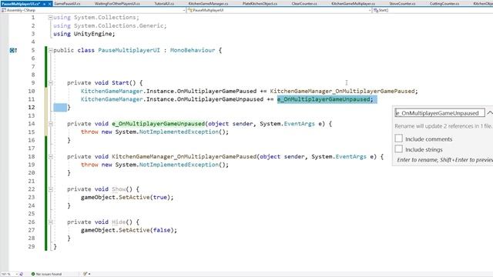Click NotImplementedException on line 19
This screenshot has width=493, height=277.
tap(179, 165)
